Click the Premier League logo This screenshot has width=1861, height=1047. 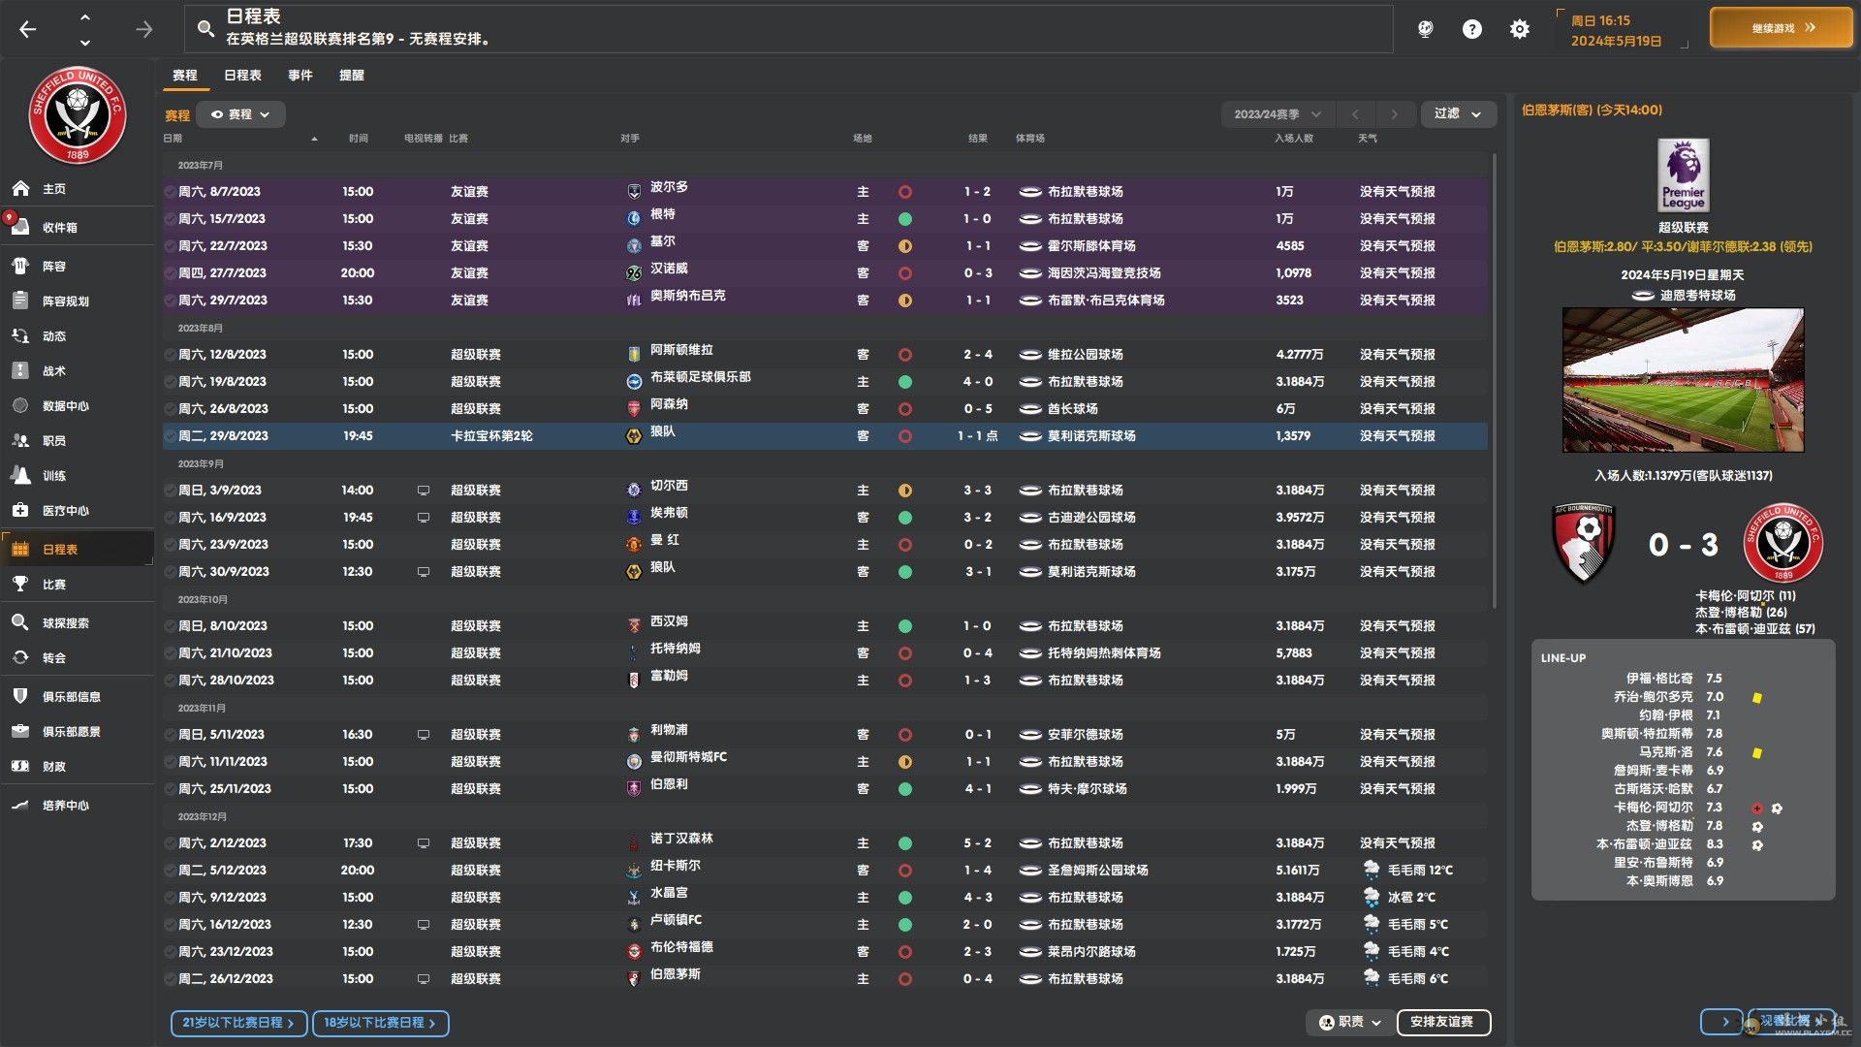coord(1684,175)
